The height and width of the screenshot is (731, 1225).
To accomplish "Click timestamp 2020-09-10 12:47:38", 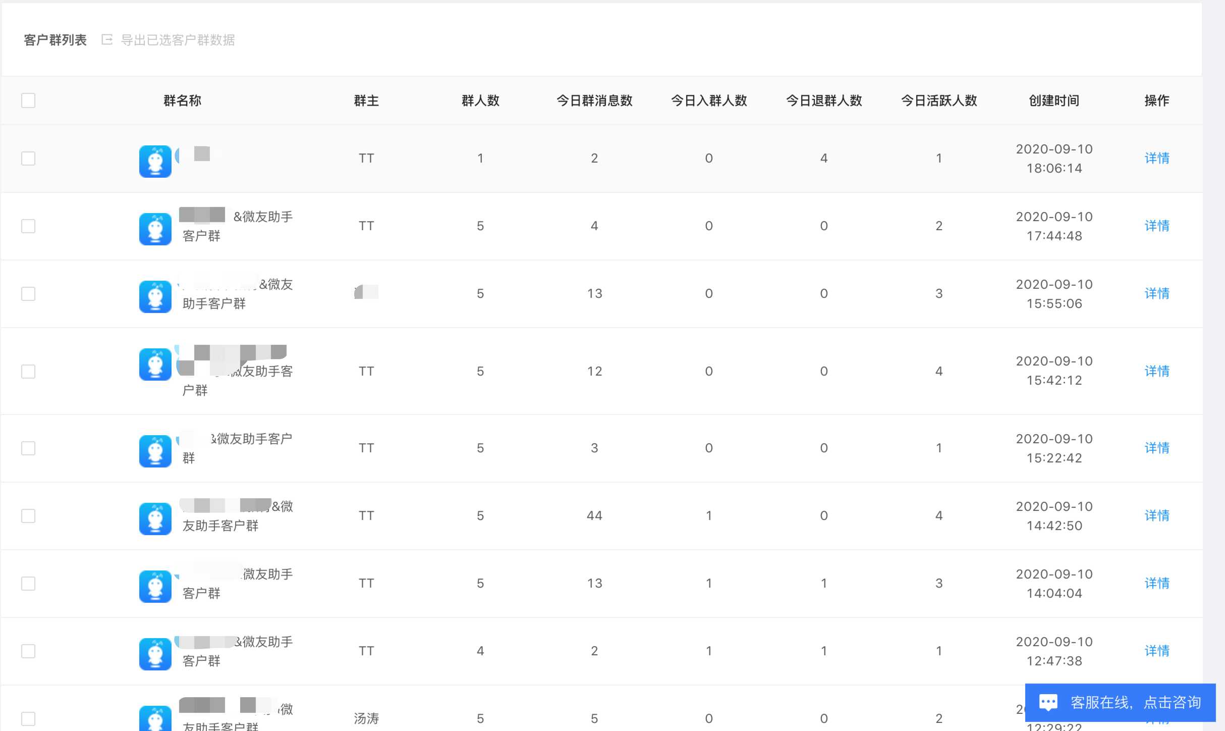I will pos(1054,651).
